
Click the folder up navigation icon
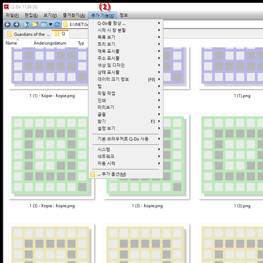point(27,25)
